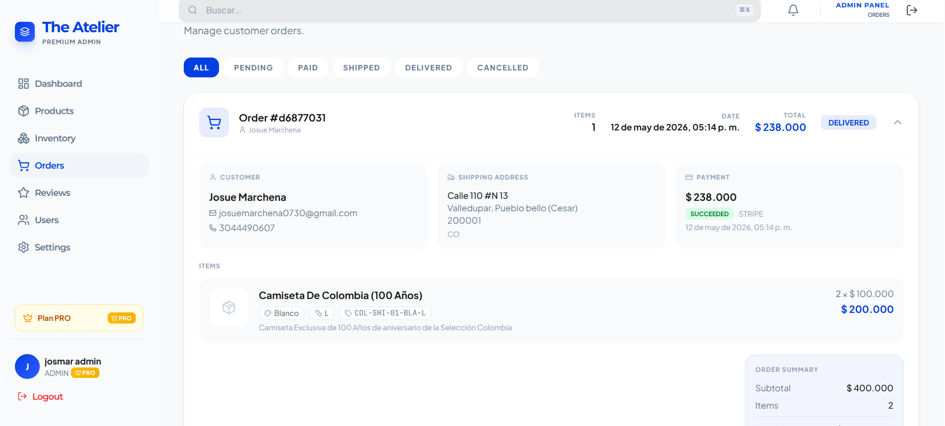Click the payment card icon

point(689,177)
